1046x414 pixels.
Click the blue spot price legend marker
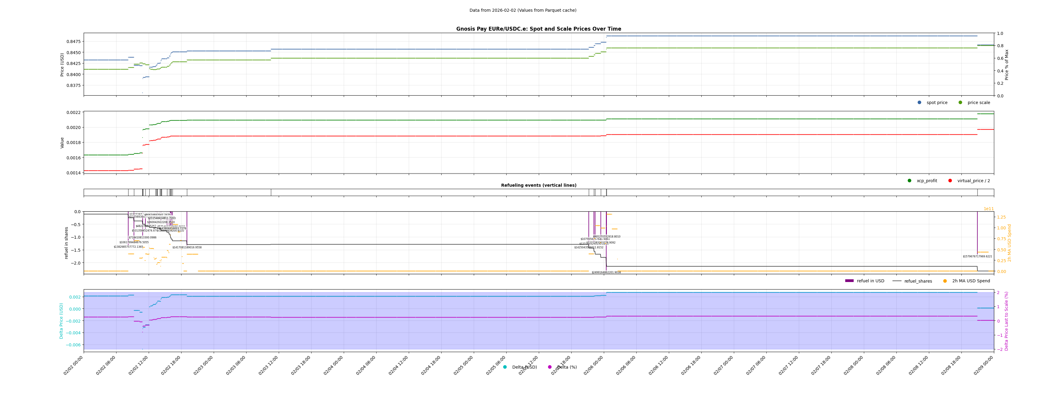pos(919,103)
